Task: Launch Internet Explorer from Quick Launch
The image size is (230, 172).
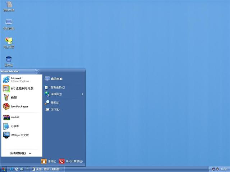Action: tap(11, 169)
